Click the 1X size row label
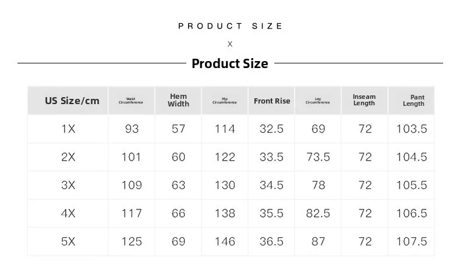Viewport: 460px width, 267px height. pyautogui.click(x=68, y=129)
